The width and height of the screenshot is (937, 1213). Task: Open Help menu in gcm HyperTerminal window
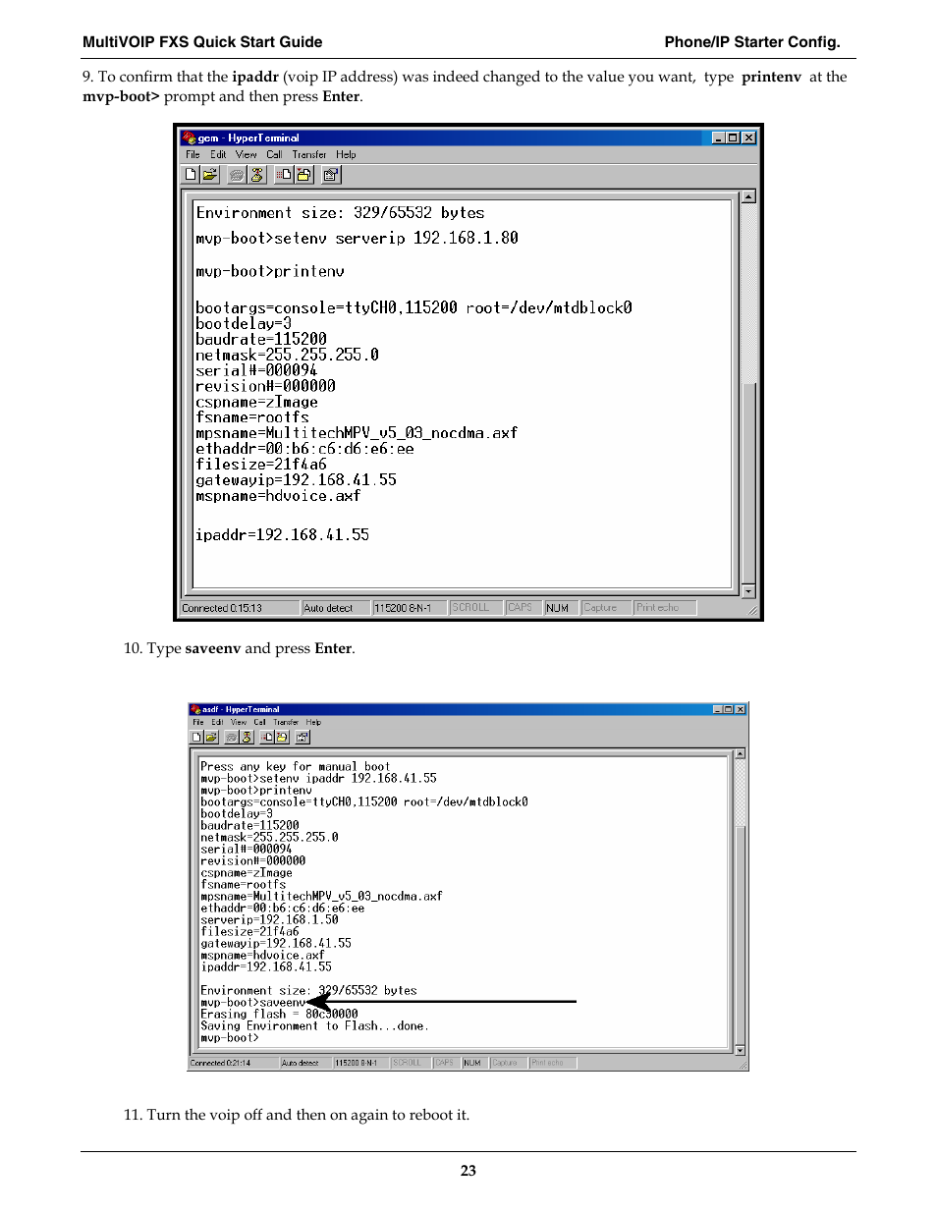pyautogui.click(x=346, y=154)
